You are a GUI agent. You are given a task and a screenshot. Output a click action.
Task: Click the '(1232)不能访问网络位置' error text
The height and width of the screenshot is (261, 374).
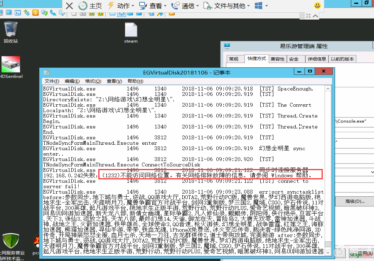click(x=136, y=176)
